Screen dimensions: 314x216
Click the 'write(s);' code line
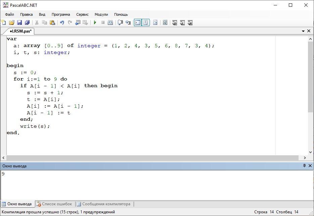click(35, 126)
